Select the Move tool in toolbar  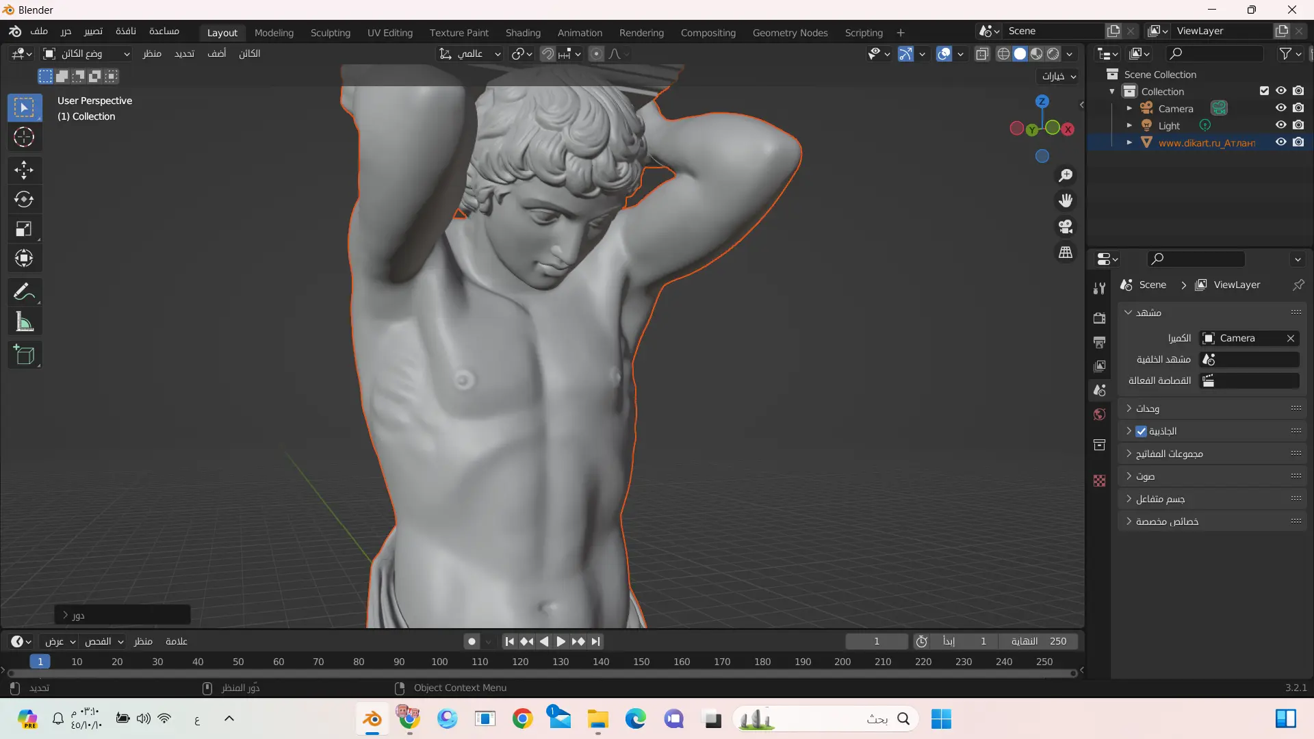click(24, 170)
